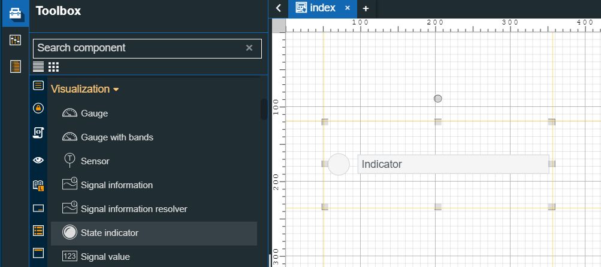Clear the Search component field
This screenshot has width=601, height=267.
click(249, 48)
